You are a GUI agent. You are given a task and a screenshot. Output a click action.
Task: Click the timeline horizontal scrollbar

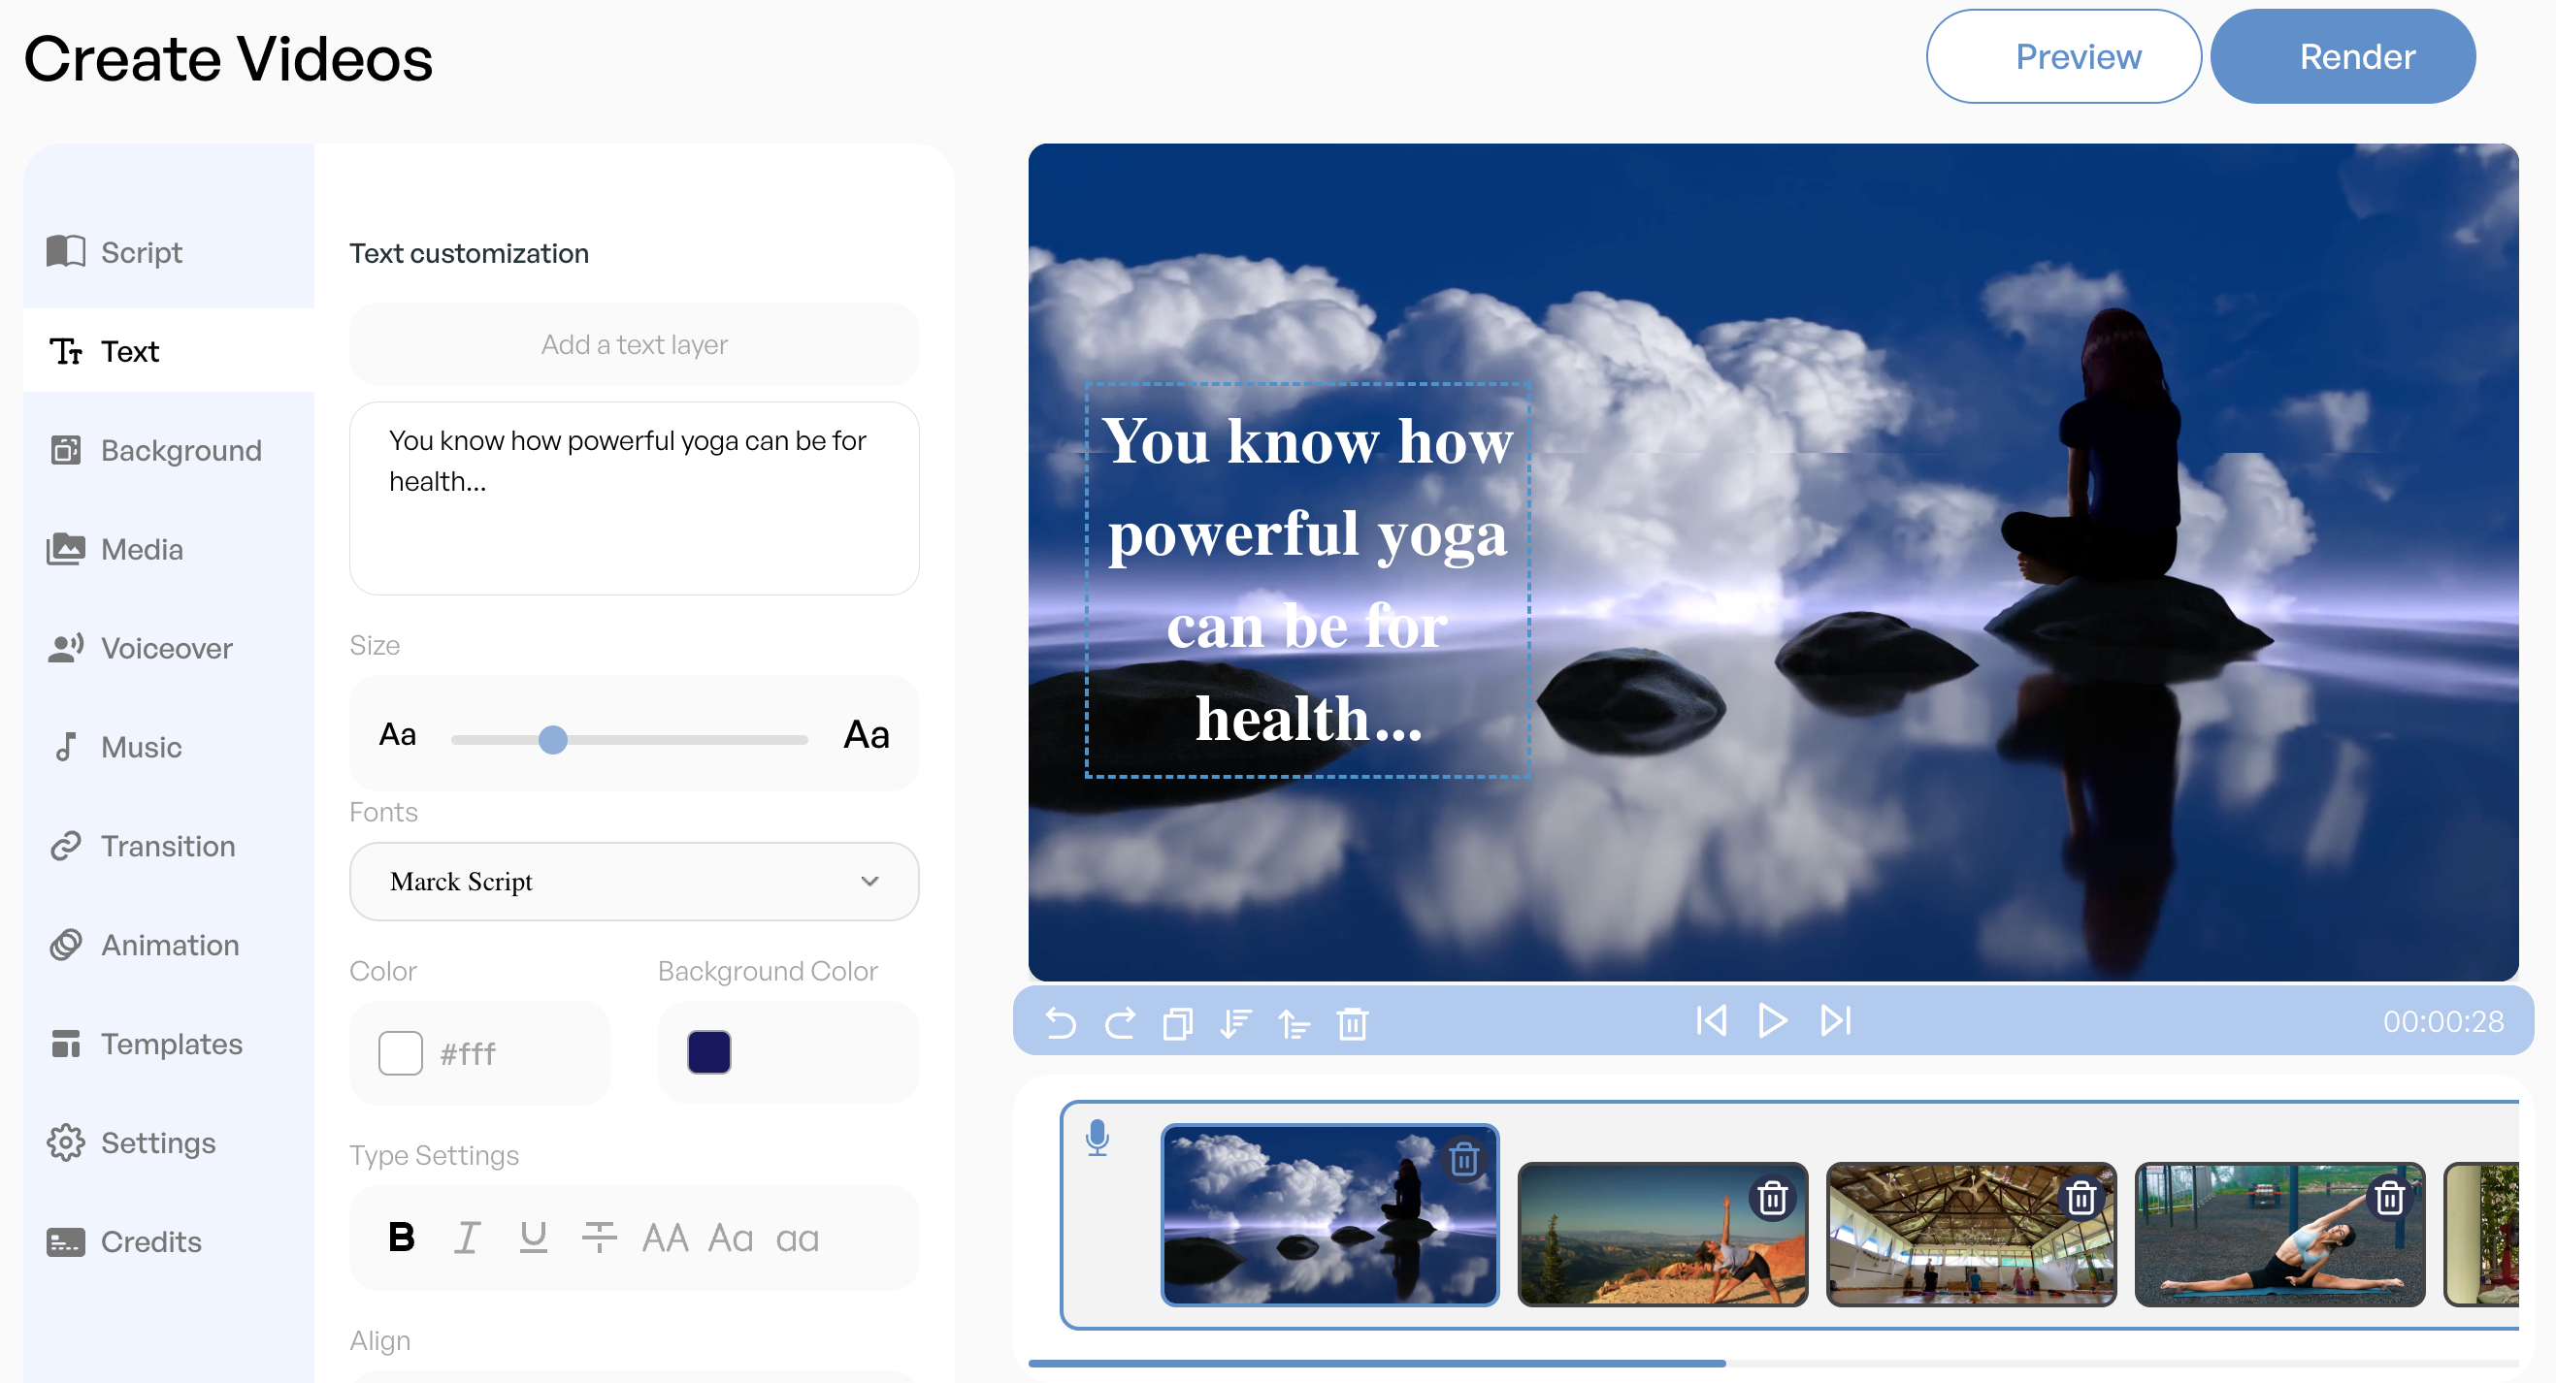click(x=1377, y=1364)
